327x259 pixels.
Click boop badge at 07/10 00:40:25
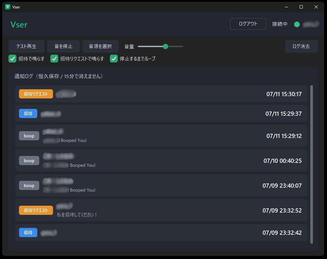click(29, 161)
